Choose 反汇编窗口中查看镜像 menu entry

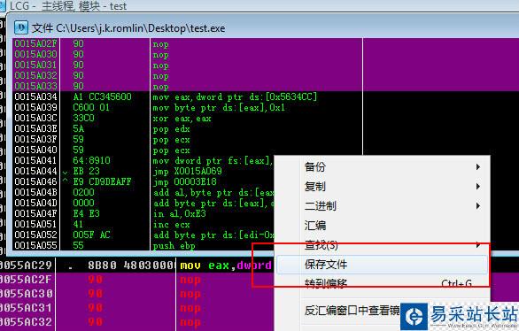click(352, 310)
